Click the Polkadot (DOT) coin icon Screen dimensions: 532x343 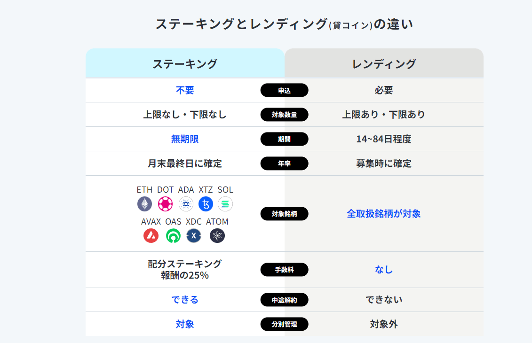[x=165, y=204]
